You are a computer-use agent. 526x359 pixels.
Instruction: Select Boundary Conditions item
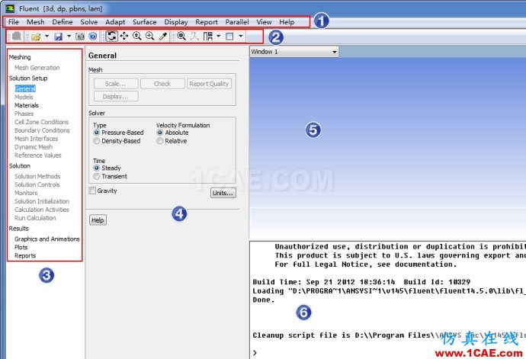tap(42, 130)
